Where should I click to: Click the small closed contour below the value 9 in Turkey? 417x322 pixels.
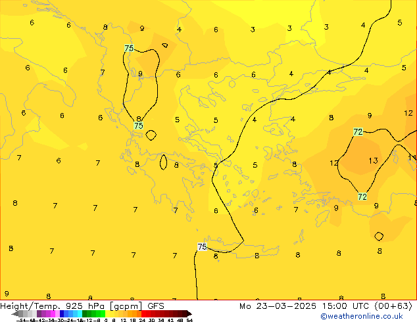point(379,236)
